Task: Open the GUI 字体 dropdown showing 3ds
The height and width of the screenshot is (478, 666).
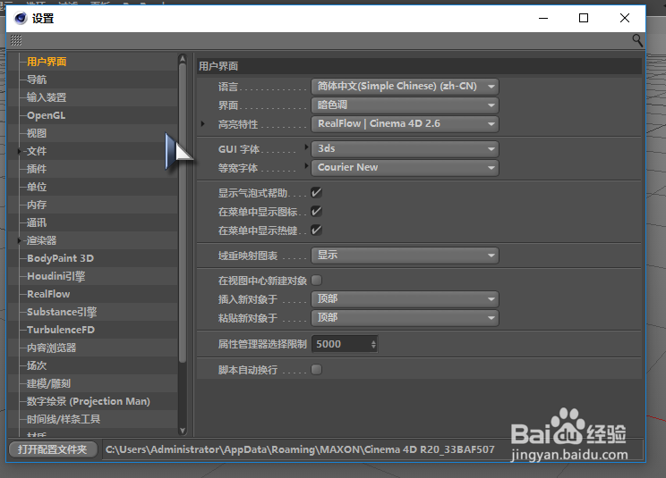Action: click(x=405, y=148)
